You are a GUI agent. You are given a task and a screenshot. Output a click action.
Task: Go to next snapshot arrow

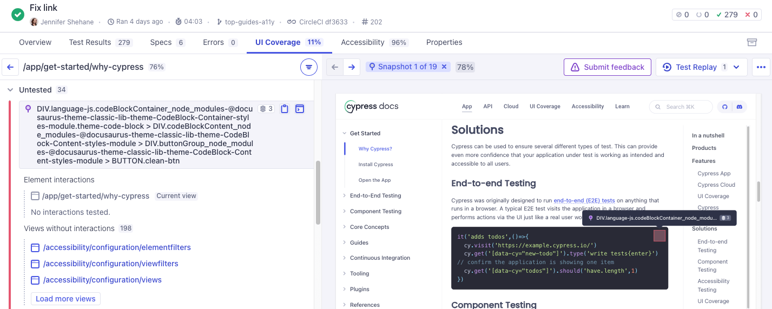coord(352,67)
